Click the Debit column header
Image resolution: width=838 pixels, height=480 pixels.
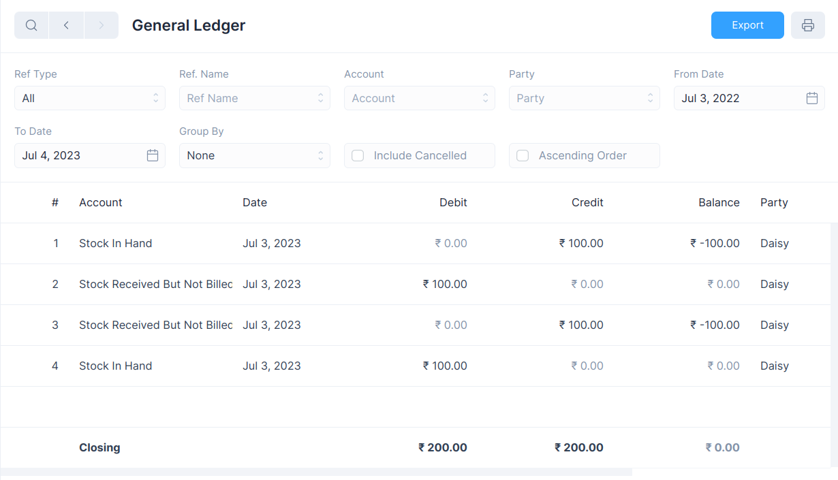[x=453, y=202]
